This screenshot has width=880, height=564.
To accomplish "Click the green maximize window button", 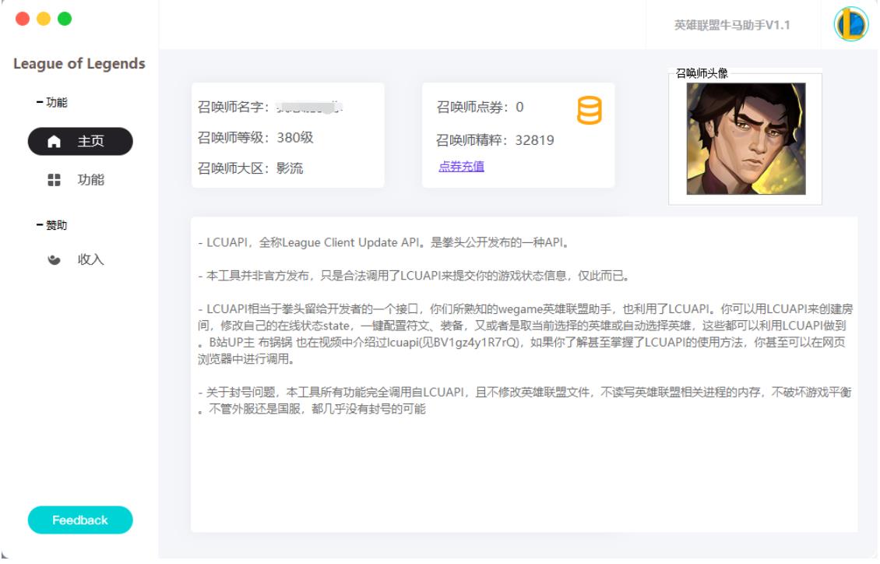I will 65,19.
